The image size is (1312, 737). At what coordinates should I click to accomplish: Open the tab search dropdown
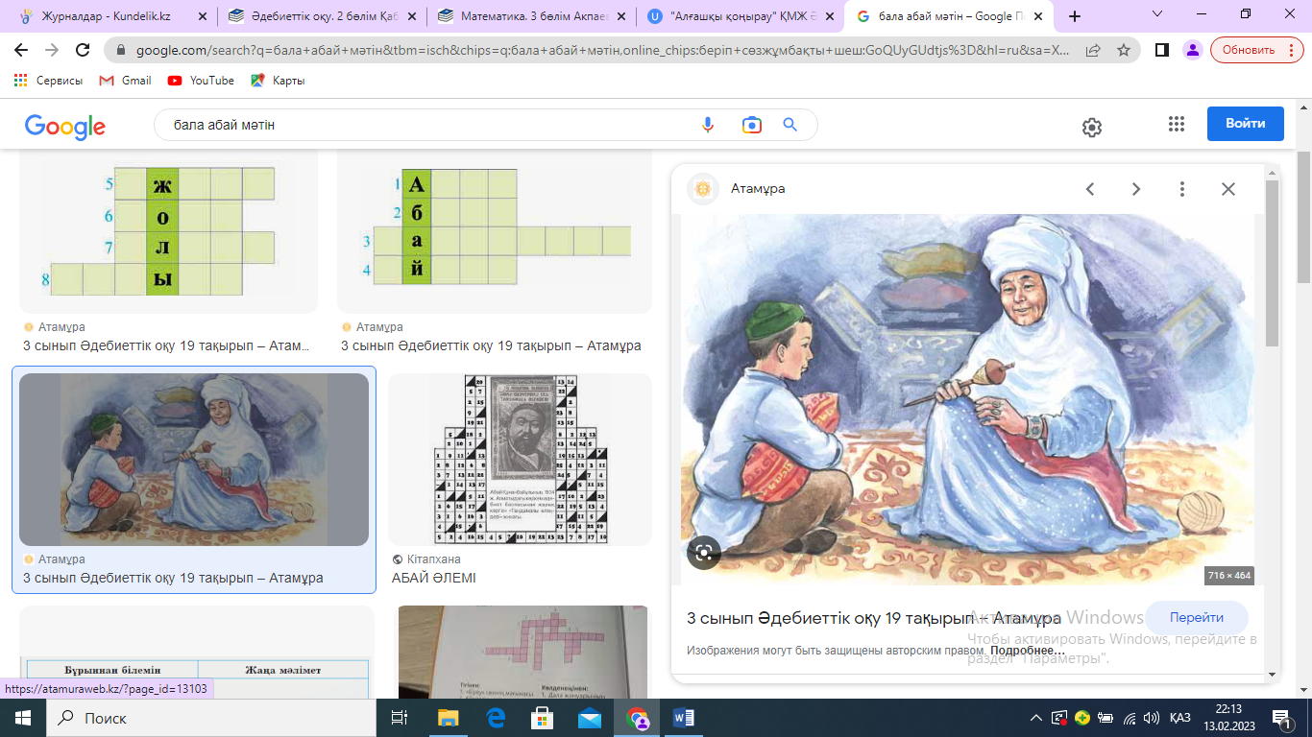coord(1157,14)
